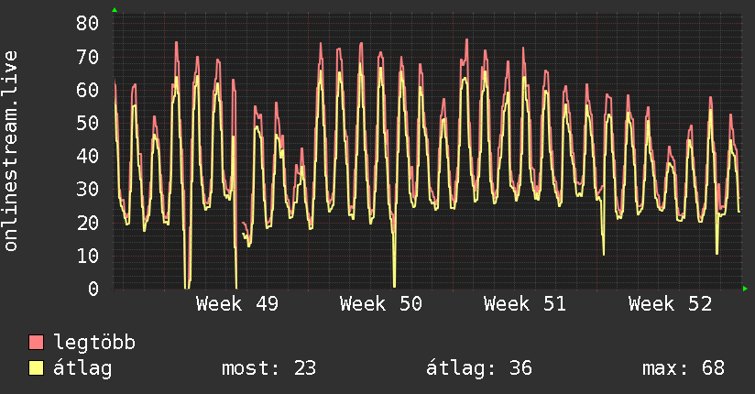
Task: Click the pink legtöbb legend swatch
Action: [x=36, y=342]
